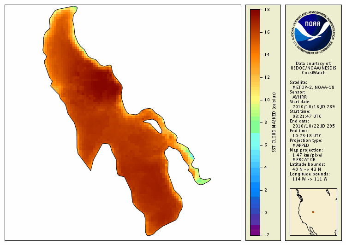Click the '114 W -> 111 W' value
Screen dimensions: 346x245
click(310, 179)
